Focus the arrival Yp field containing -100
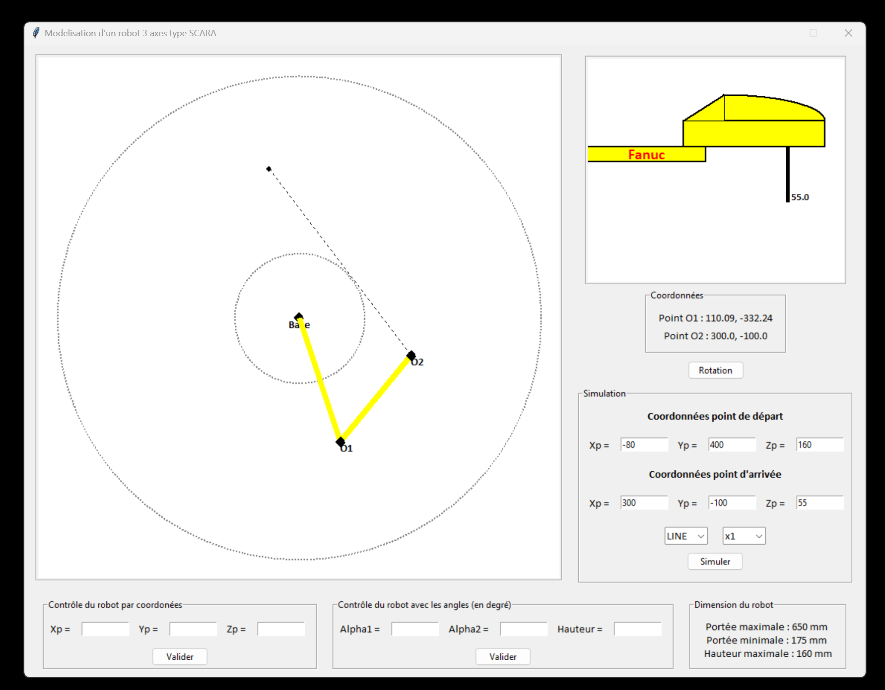Screen dimensions: 885x690 coord(732,503)
